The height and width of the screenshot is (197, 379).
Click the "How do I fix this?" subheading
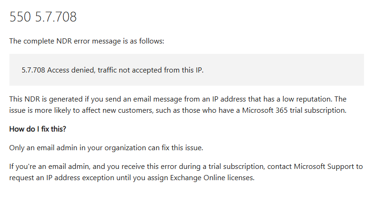(38, 129)
